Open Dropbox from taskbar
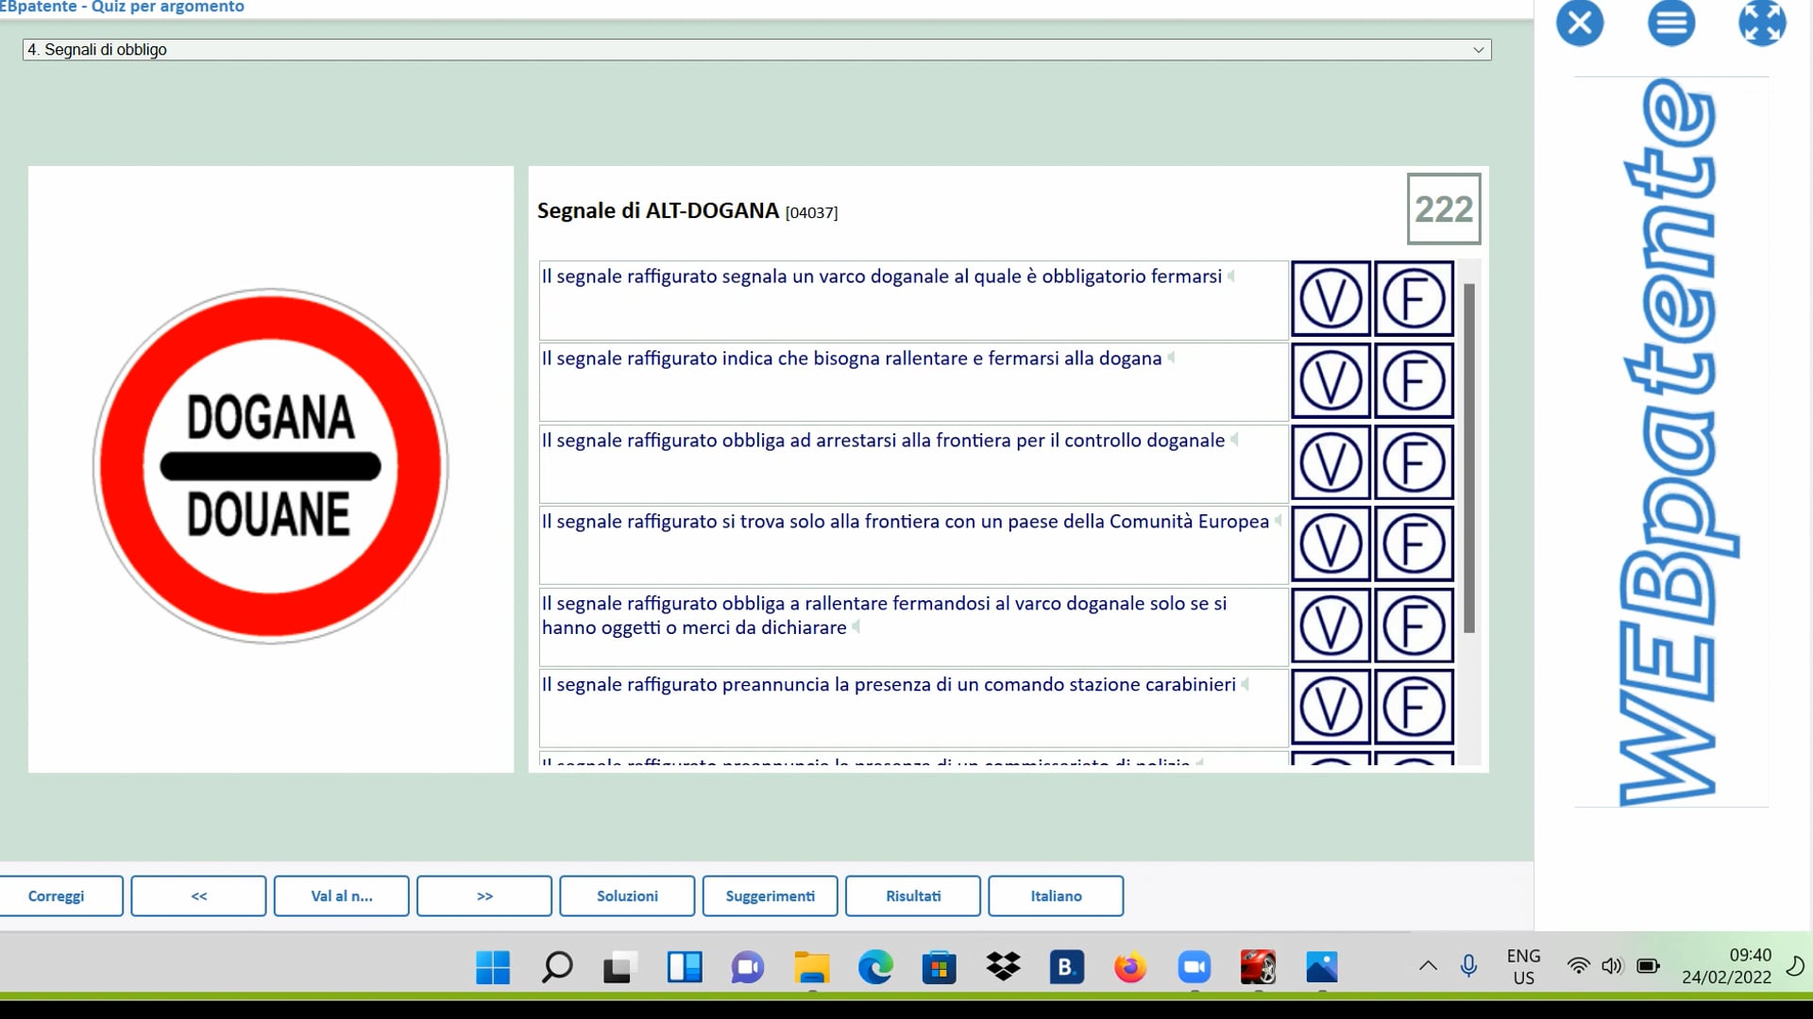This screenshot has height=1019, width=1813. coord(1003,967)
